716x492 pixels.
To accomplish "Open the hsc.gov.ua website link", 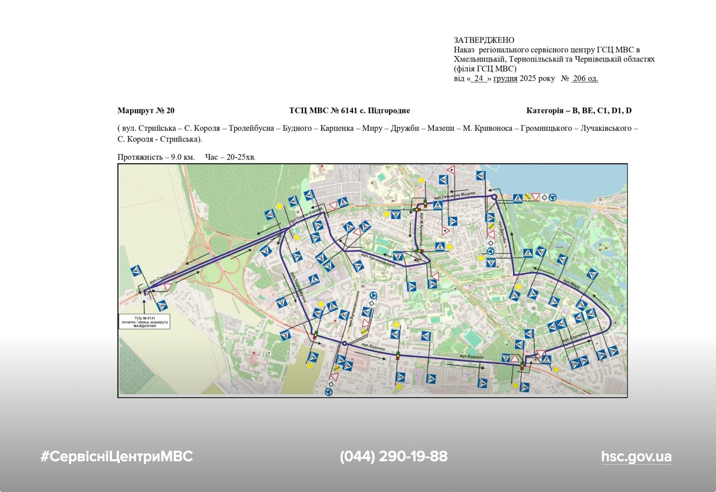I will point(636,456).
